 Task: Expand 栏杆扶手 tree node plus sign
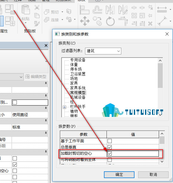point(64,107)
